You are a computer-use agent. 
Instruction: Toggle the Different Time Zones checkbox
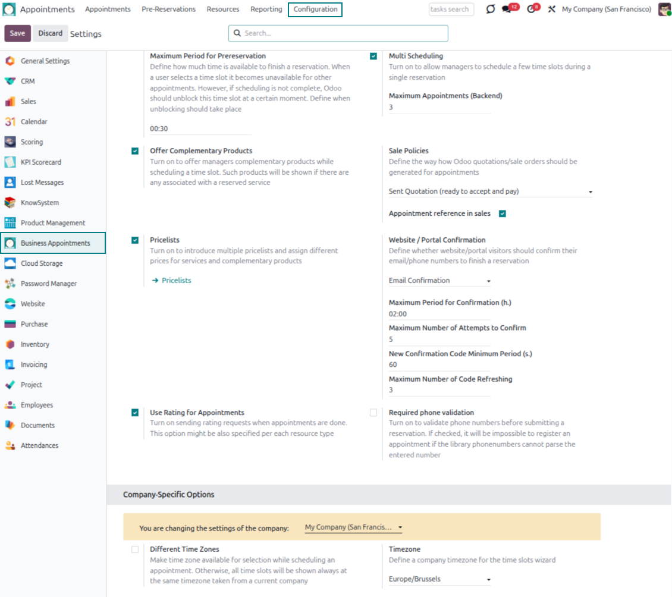135,549
